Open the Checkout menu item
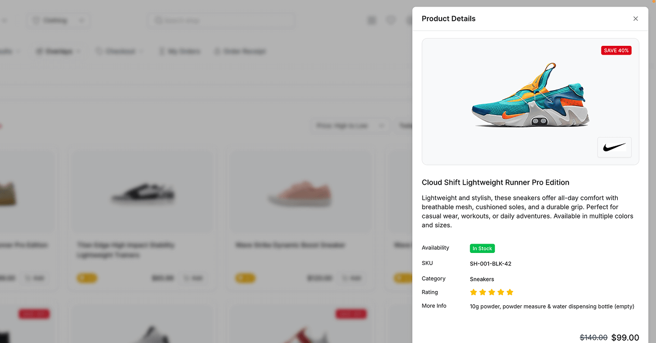This screenshot has width=656, height=343. [120, 51]
